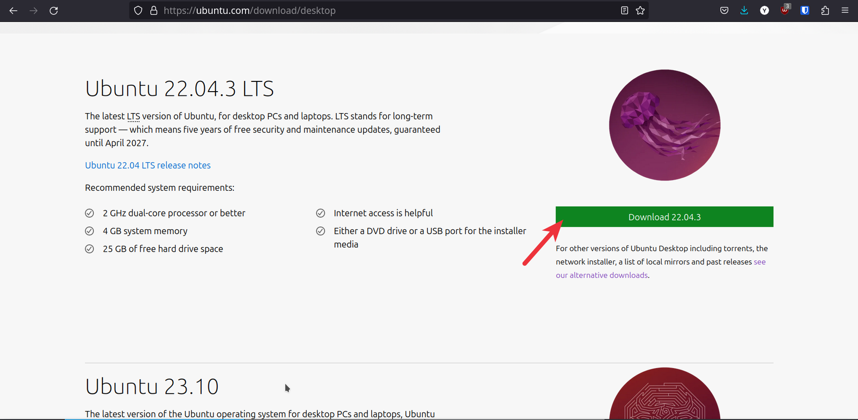This screenshot has height=420, width=858.
Task: Toggle Reader View for this page
Action: pos(624,11)
